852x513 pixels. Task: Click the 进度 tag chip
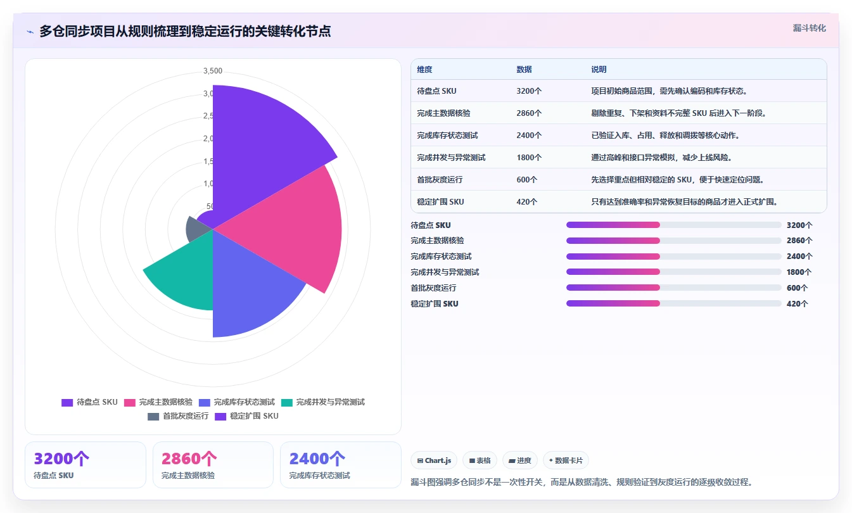pos(520,460)
